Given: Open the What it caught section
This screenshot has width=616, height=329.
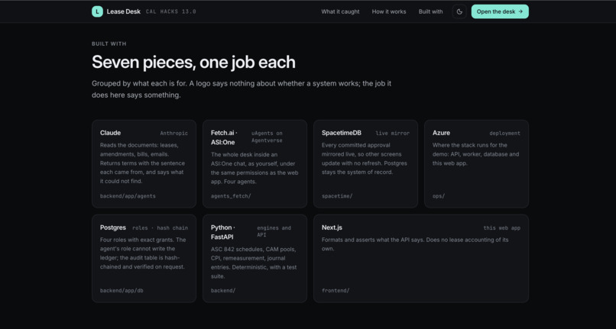Looking at the screenshot, I should coord(340,11).
